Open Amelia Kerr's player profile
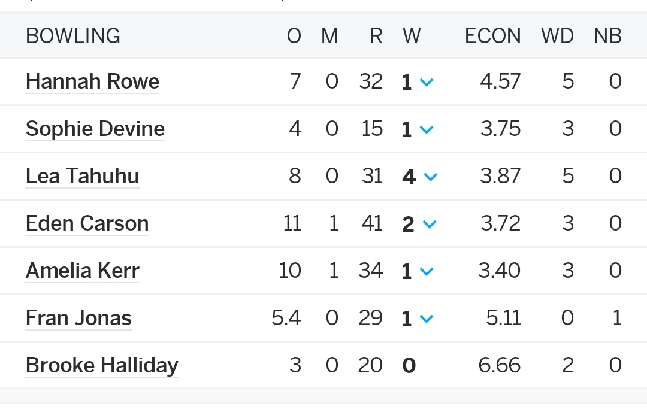The width and height of the screenshot is (647, 409). coord(83,271)
